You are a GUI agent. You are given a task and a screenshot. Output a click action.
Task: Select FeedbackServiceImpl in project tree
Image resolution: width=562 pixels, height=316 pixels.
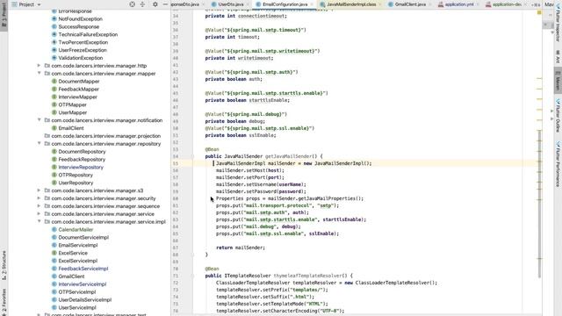(83, 269)
